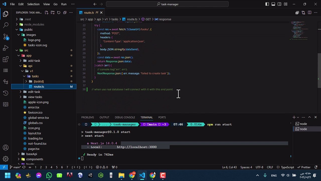
Task: Open the Selection menu
Action: point(33,4)
